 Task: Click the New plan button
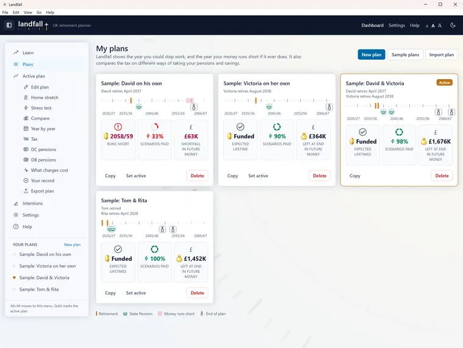pos(371,55)
